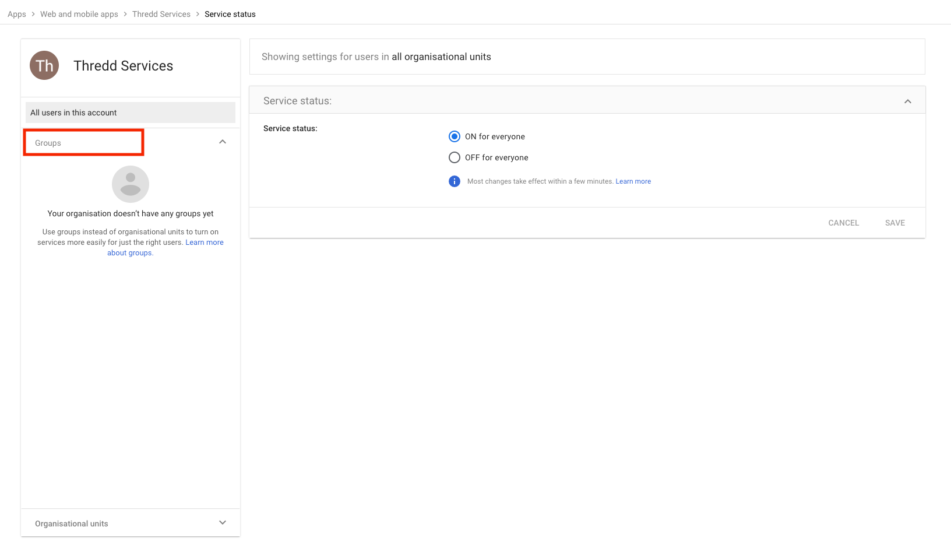The height and width of the screenshot is (541, 951).
Task: Collapse the Service status panel chevron
Action: 908,101
